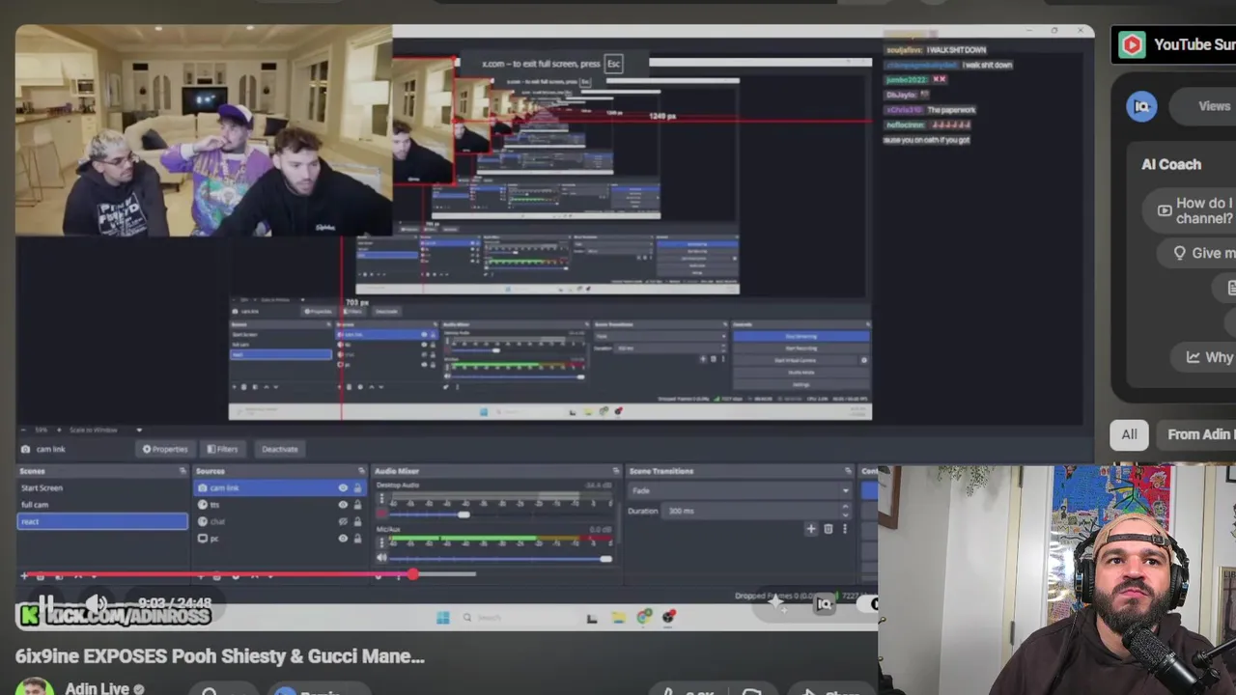This screenshot has width=1236, height=695.
Task: Select the react scene
Action: (102, 521)
